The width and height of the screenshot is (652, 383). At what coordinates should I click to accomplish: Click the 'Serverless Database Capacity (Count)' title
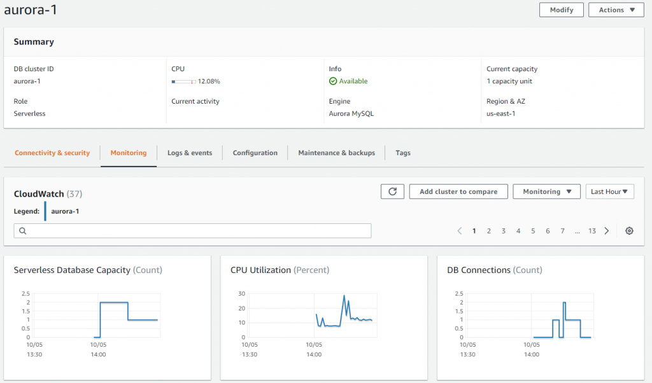88,270
